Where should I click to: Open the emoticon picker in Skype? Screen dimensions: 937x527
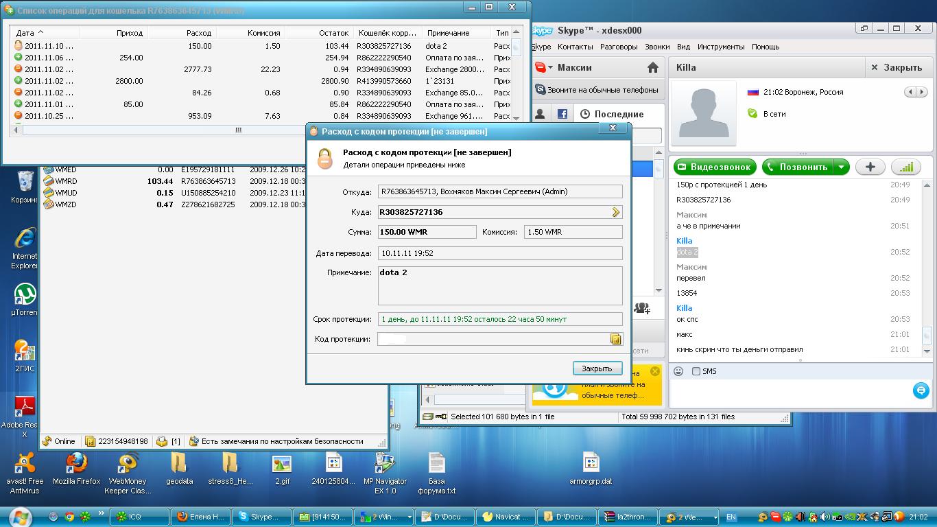[678, 371]
